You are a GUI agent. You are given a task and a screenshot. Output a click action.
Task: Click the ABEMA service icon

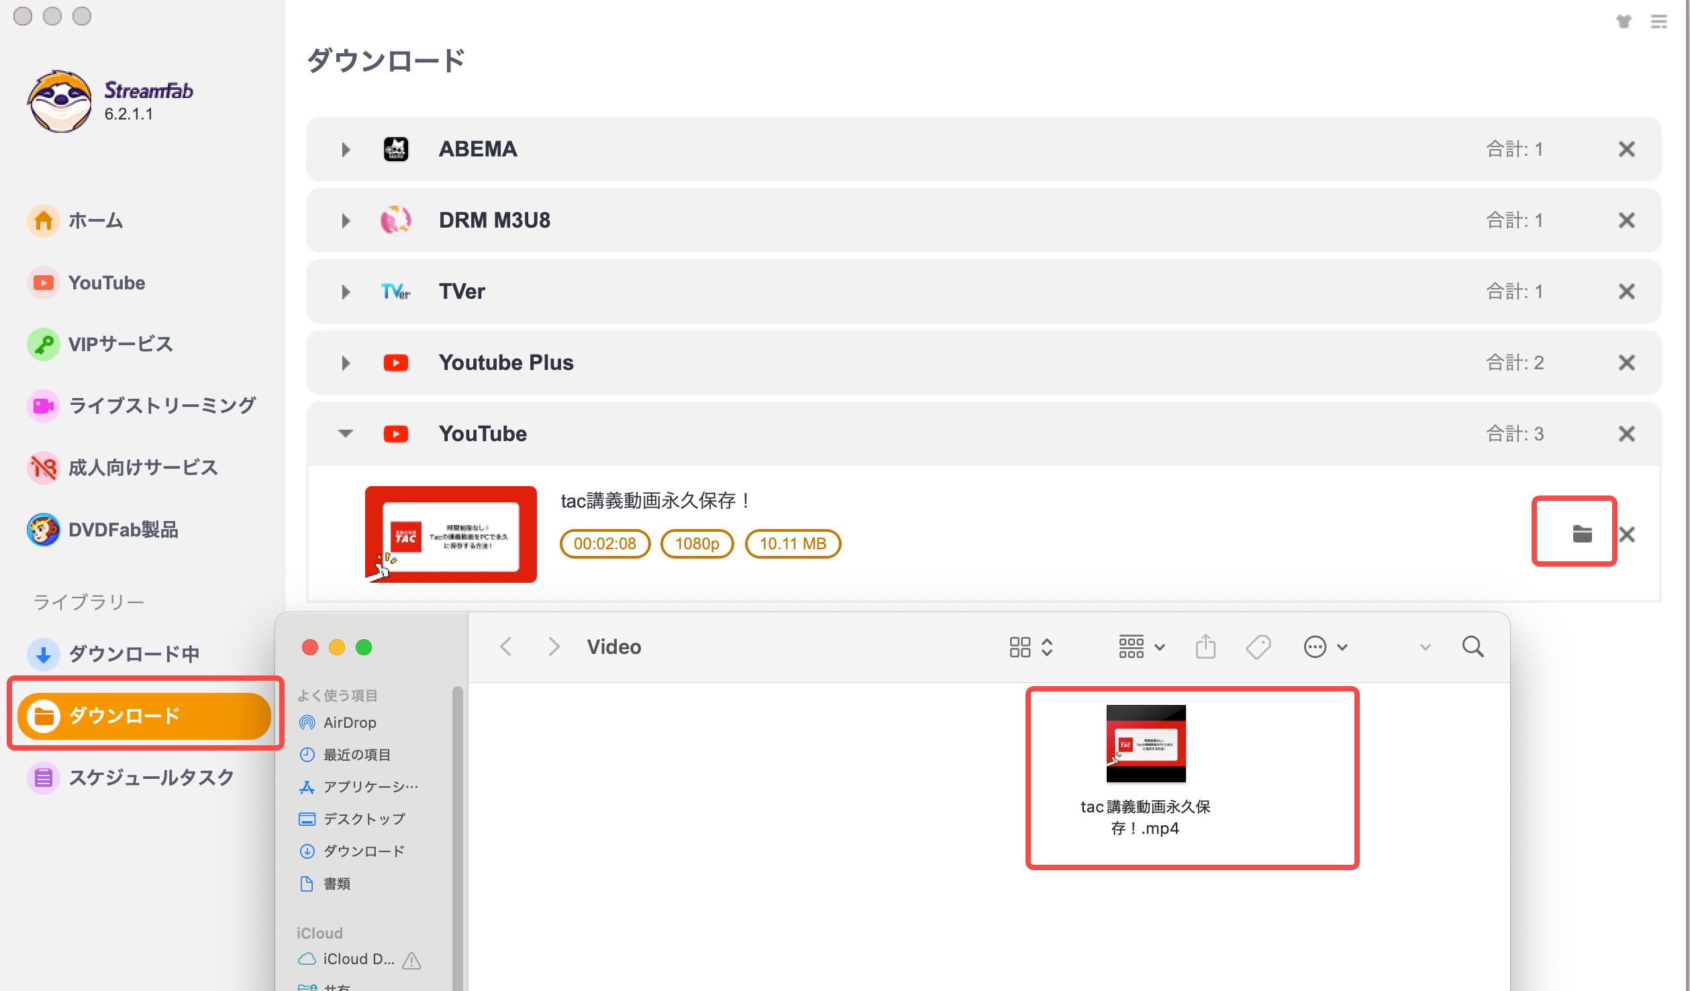point(396,149)
